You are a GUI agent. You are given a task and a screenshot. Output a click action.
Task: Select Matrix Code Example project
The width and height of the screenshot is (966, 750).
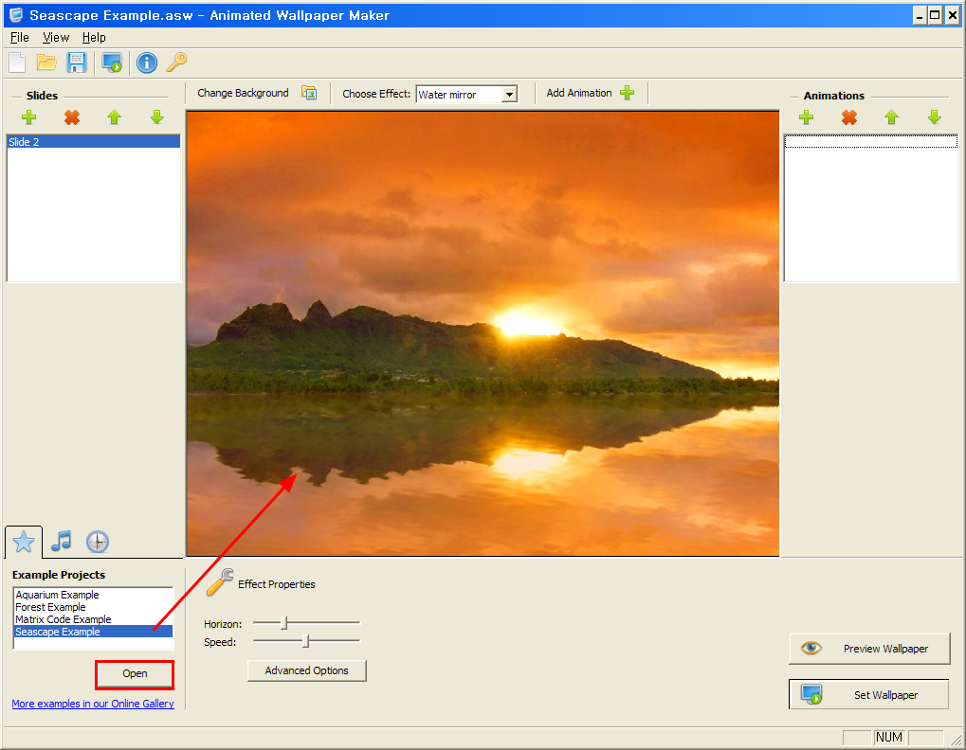pyautogui.click(x=93, y=619)
